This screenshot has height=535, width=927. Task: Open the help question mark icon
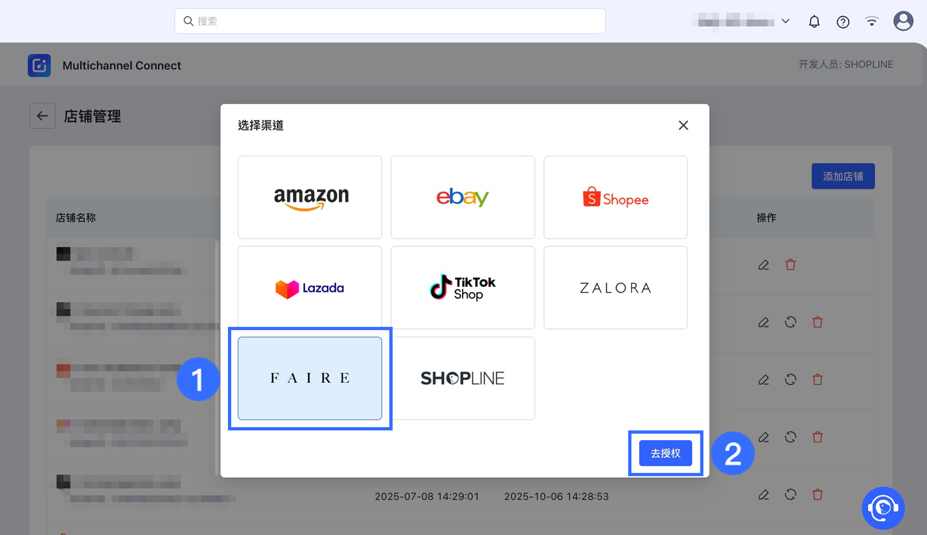coord(843,22)
